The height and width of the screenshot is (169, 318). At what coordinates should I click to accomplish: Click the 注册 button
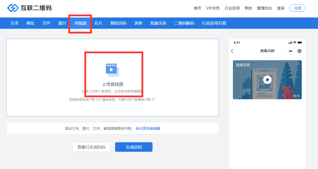297,8
